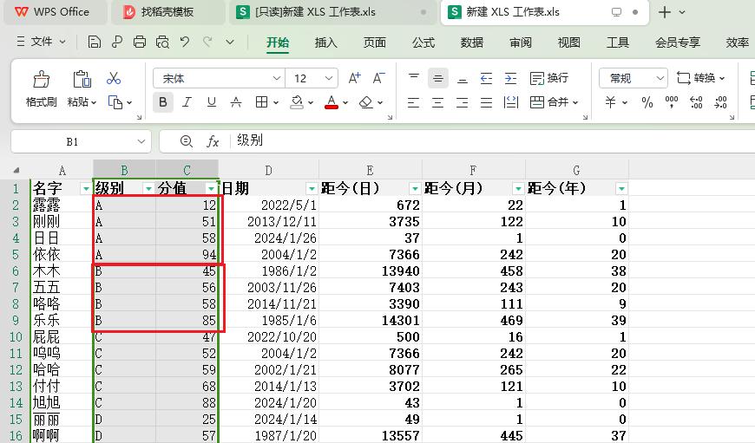Decrease decimal places icon
The height and width of the screenshot is (443, 755).
click(x=721, y=102)
